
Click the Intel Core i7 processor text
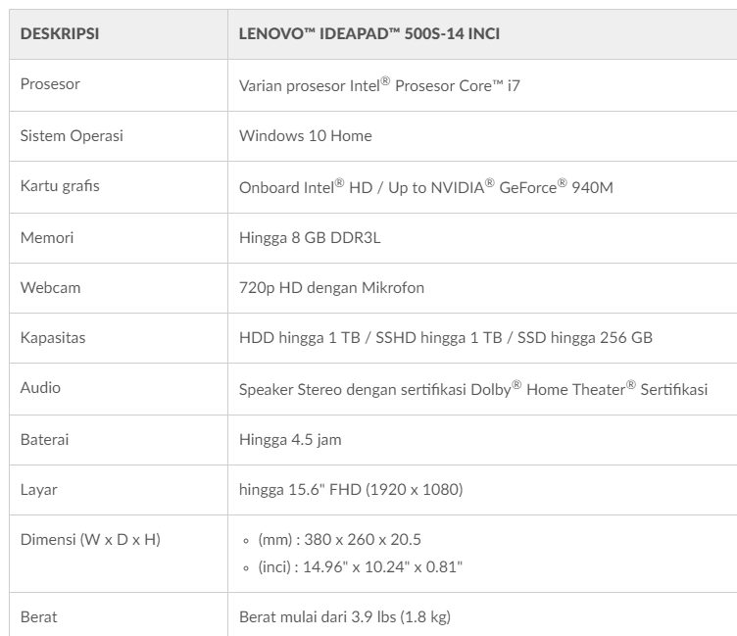click(381, 85)
